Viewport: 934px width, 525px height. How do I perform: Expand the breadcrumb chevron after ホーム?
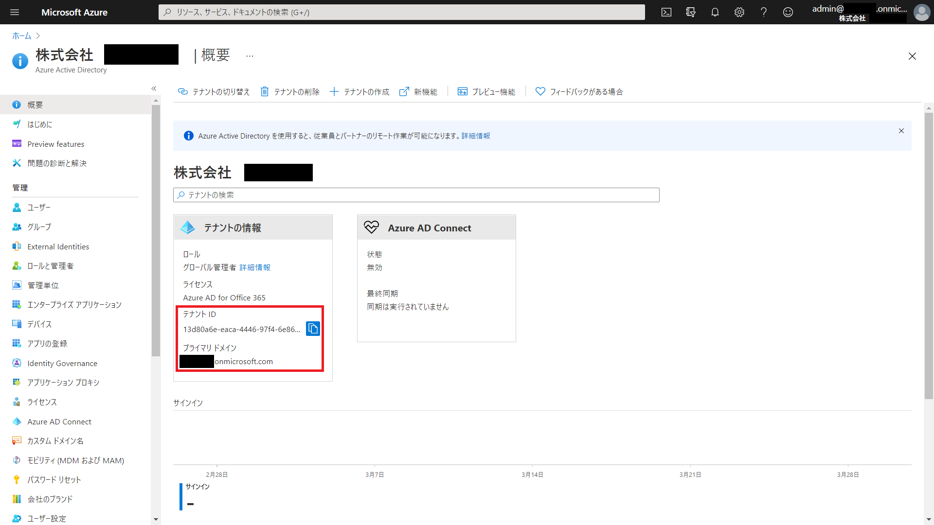[38, 36]
